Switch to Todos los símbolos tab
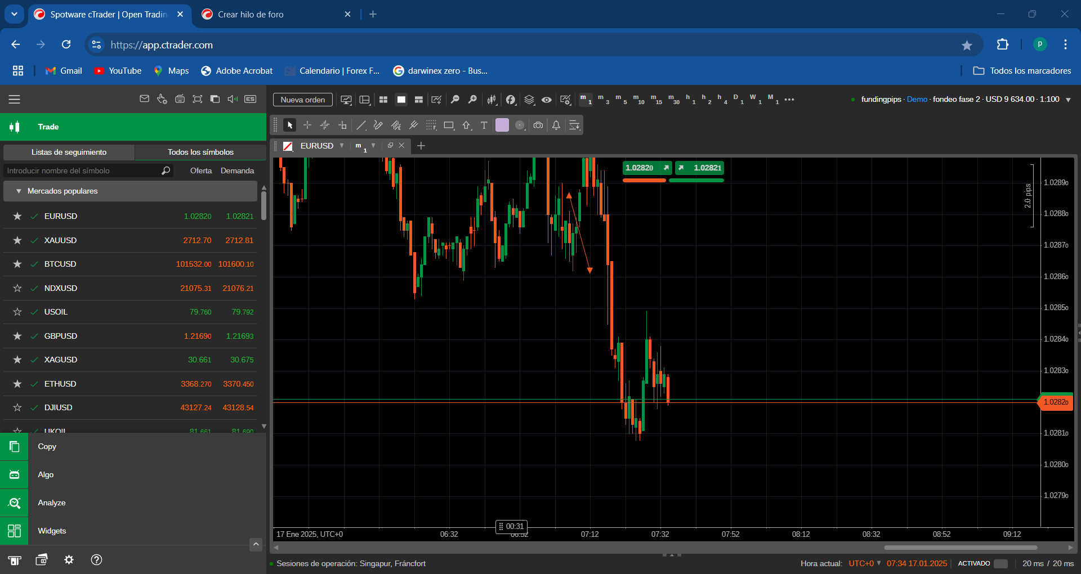 200,152
